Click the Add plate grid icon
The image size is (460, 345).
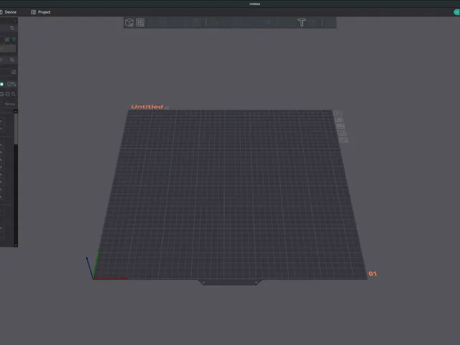click(x=140, y=22)
